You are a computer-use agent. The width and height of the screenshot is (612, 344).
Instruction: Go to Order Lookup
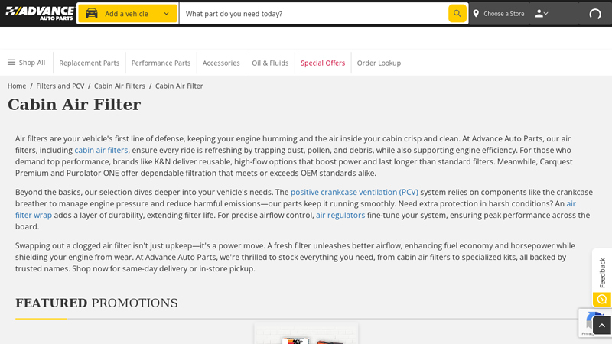[379, 63]
